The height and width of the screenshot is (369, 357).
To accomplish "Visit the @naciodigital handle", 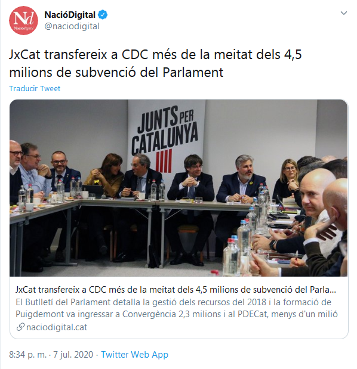I will coord(72,26).
